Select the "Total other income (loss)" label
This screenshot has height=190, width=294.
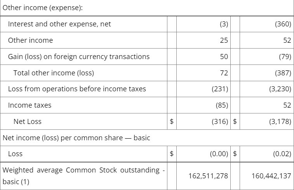tap(54, 73)
